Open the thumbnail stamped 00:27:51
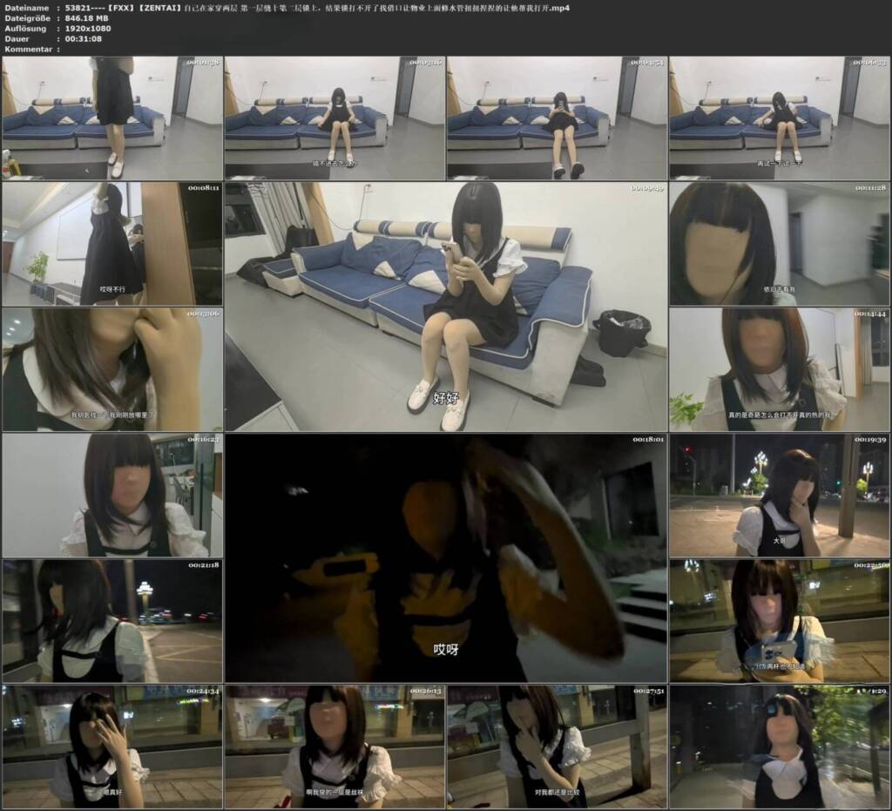The image size is (892, 811). 557,747
